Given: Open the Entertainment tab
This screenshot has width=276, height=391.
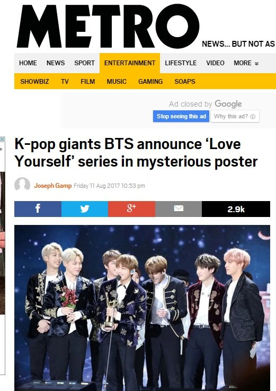Looking at the screenshot, I should click(x=130, y=63).
